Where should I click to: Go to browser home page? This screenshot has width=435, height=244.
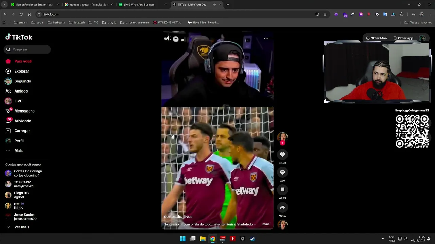point(29,14)
